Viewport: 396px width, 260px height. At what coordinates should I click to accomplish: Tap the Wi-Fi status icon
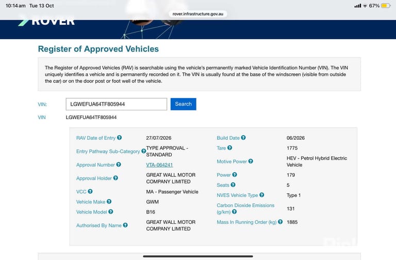[365, 6]
